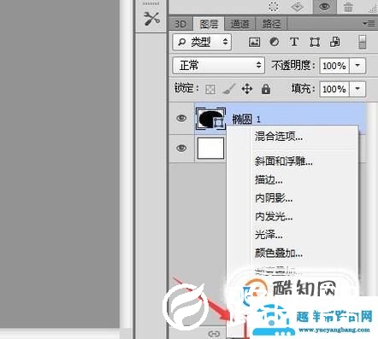Click the dotted circle icon in upper panel
This screenshot has width=378, height=339.
(274, 7)
